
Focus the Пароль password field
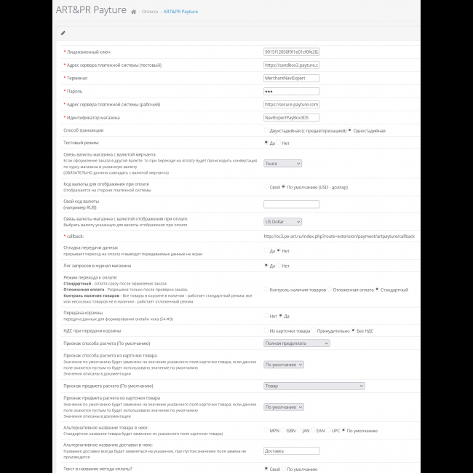pyautogui.click(x=291, y=91)
